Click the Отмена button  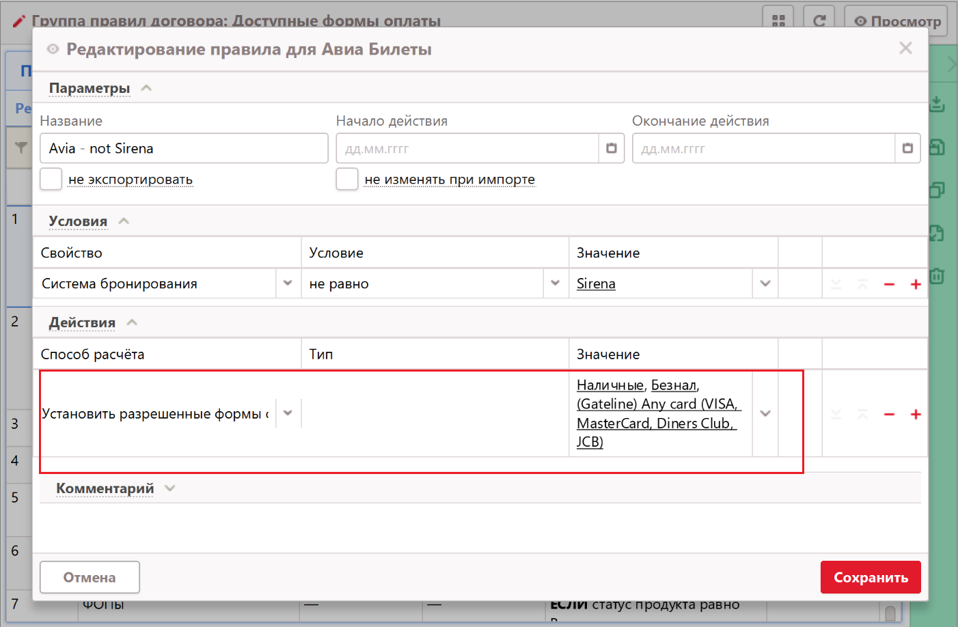tap(90, 577)
